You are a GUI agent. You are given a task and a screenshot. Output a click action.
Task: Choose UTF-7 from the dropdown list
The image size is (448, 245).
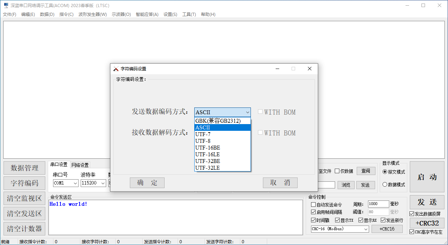click(x=223, y=134)
